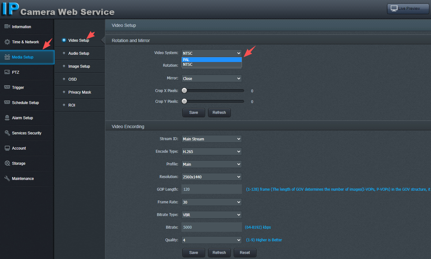Select the Privacy Mask radio bullet
The height and width of the screenshot is (259, 431).
pyautogui.click(x=64, y=92)
